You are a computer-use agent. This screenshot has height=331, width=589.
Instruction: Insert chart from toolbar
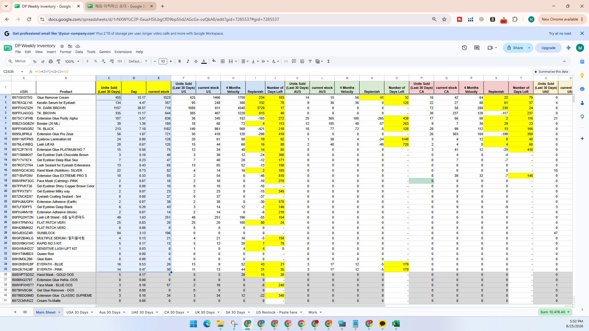302,61
